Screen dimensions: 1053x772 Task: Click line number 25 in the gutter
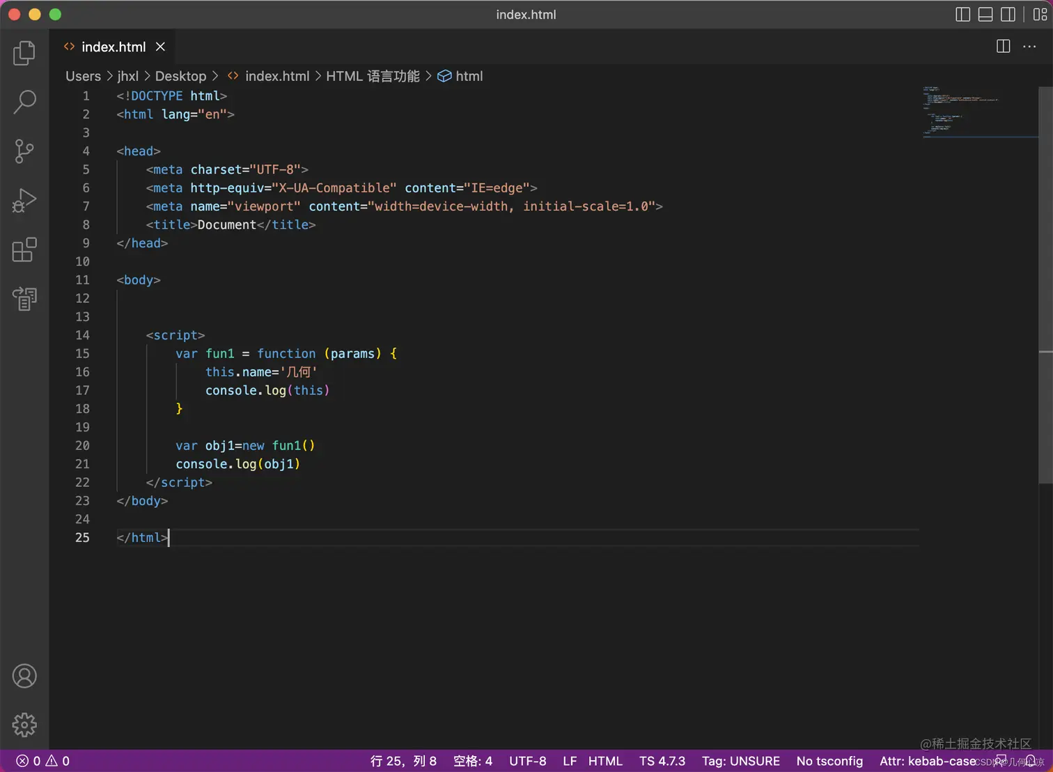coord(82,537)
